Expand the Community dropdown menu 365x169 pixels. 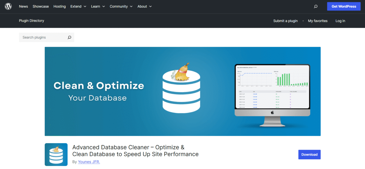[121, 7]
